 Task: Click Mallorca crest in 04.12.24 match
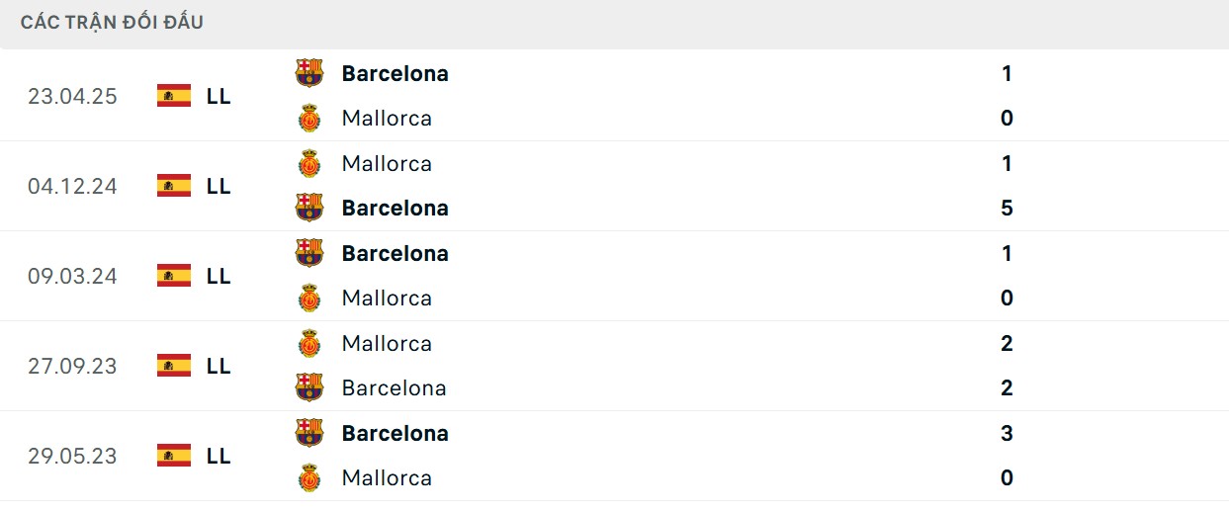309,164
